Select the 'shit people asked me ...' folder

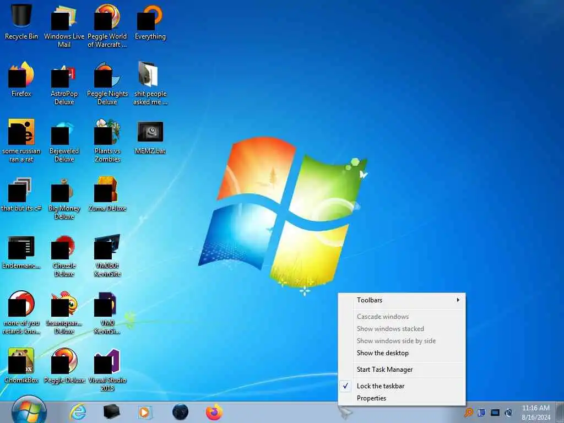pyautogui.click(x=150, y=83)
